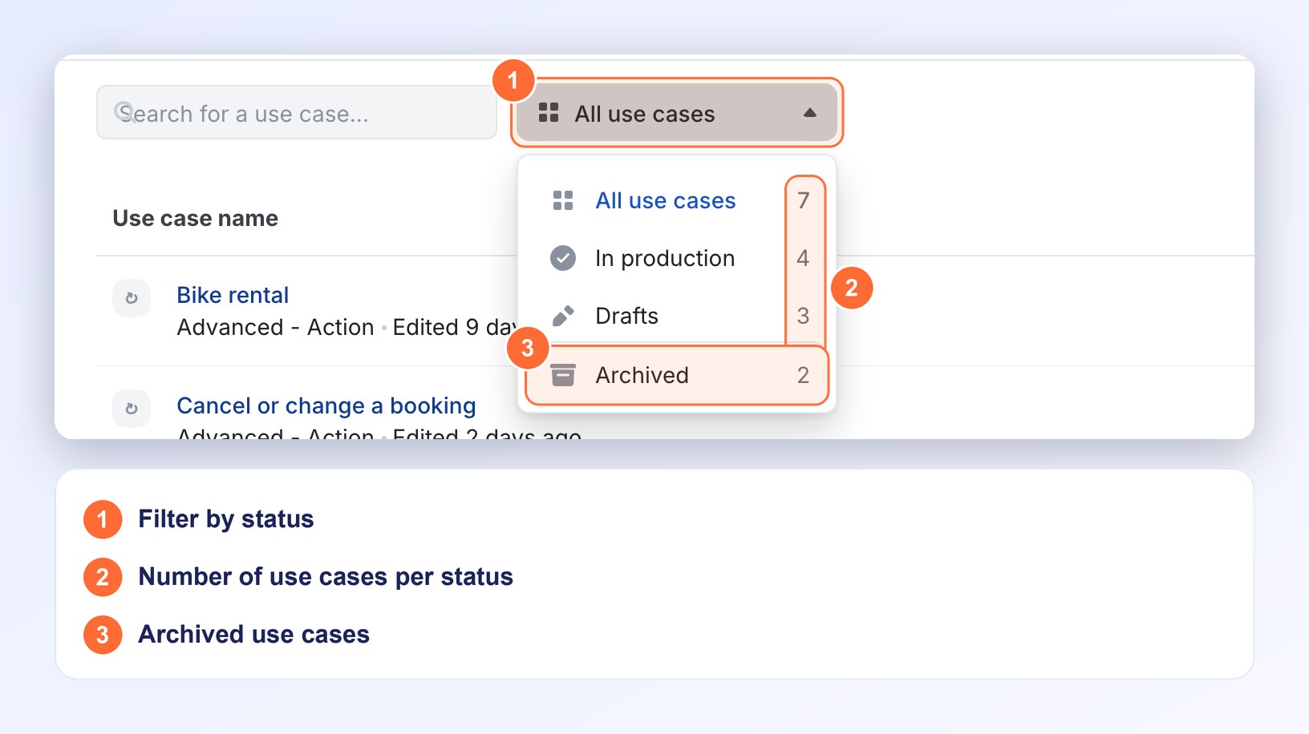1309x734 pixels.
Task: Click the Use case name column header
Action: click(x=196, y=218)
